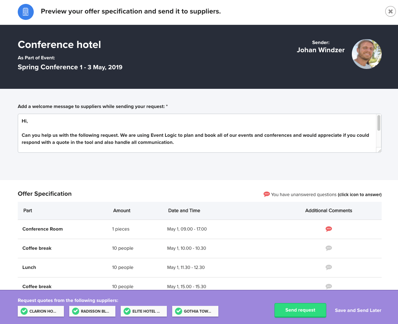
Task: Click 'Spring Conference 1 - 3 May, 2019' text
Action: 70,67
